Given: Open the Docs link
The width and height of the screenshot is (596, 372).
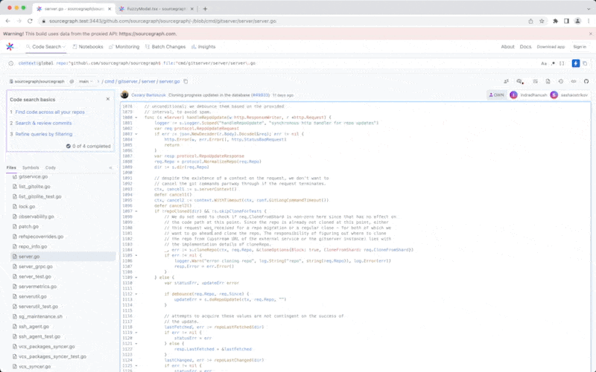Looking at the screenshot, I should [x=525, y=47].
